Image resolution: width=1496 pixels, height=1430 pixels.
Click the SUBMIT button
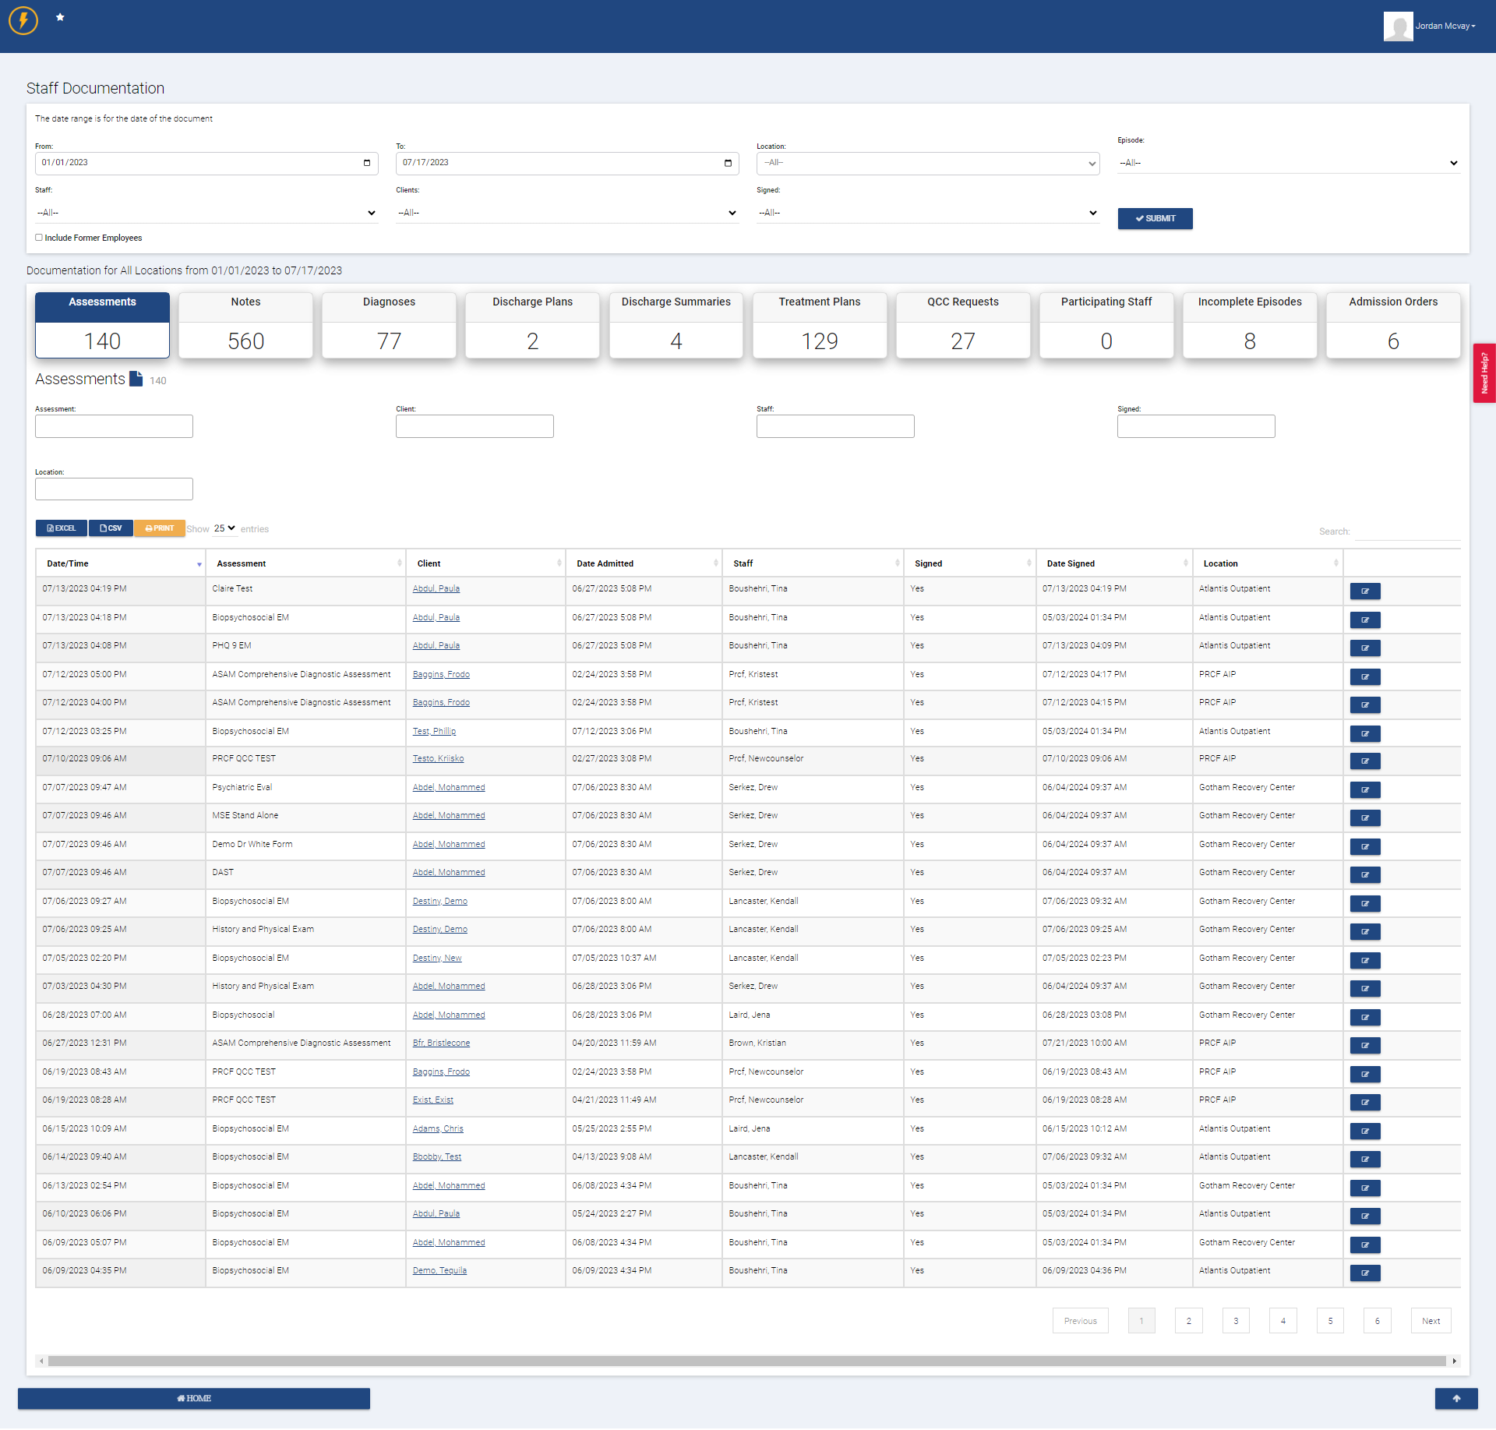click(x=1155, y=219)
